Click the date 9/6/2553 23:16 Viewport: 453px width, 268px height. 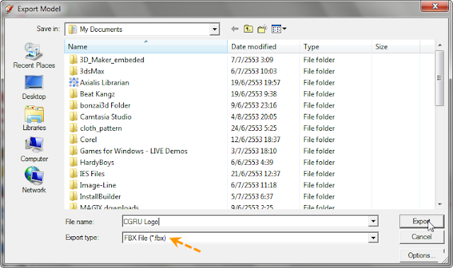253,105
